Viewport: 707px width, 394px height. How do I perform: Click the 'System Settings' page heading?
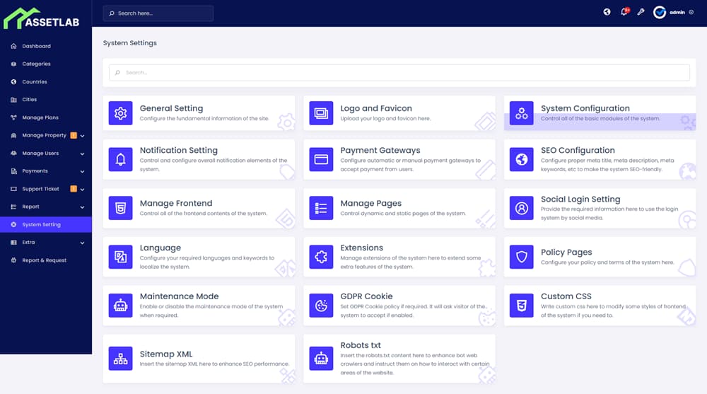pos(130,43)
